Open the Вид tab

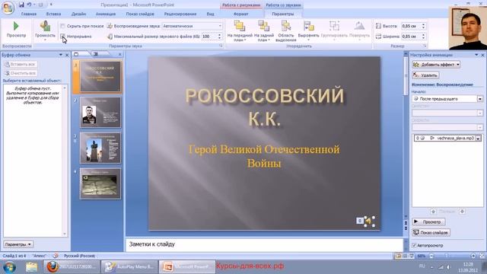pos(210,14)
